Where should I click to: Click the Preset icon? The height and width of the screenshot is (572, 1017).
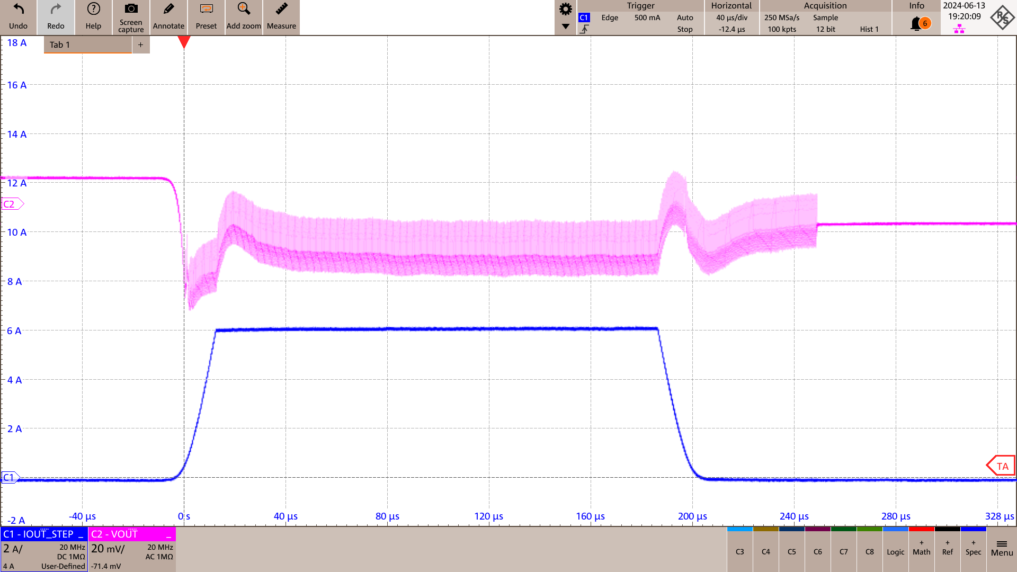[206, 10]
